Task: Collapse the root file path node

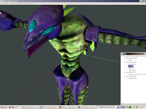Action: coord(122,56)
